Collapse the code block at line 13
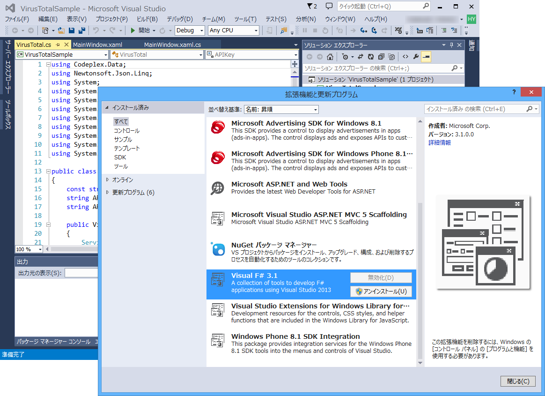 click(49, 171)
